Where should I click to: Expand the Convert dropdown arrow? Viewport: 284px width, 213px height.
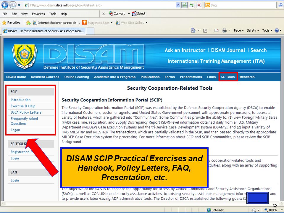pos(129,14)
